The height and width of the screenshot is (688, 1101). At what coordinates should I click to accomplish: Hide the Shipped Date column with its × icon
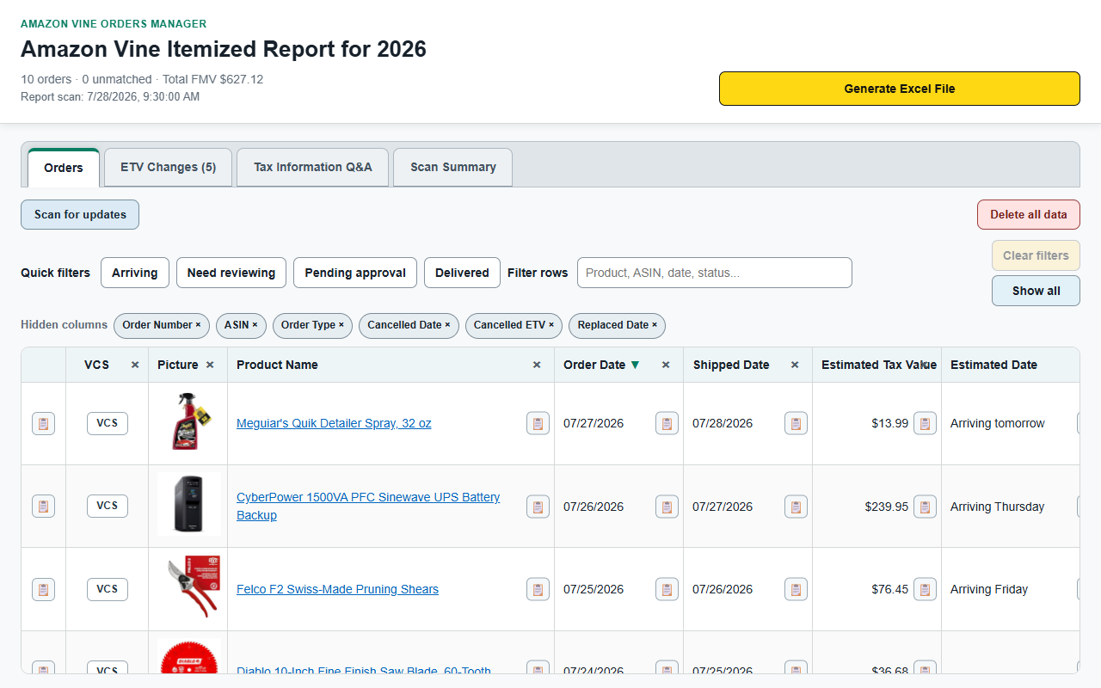click(x=795, y=365)
